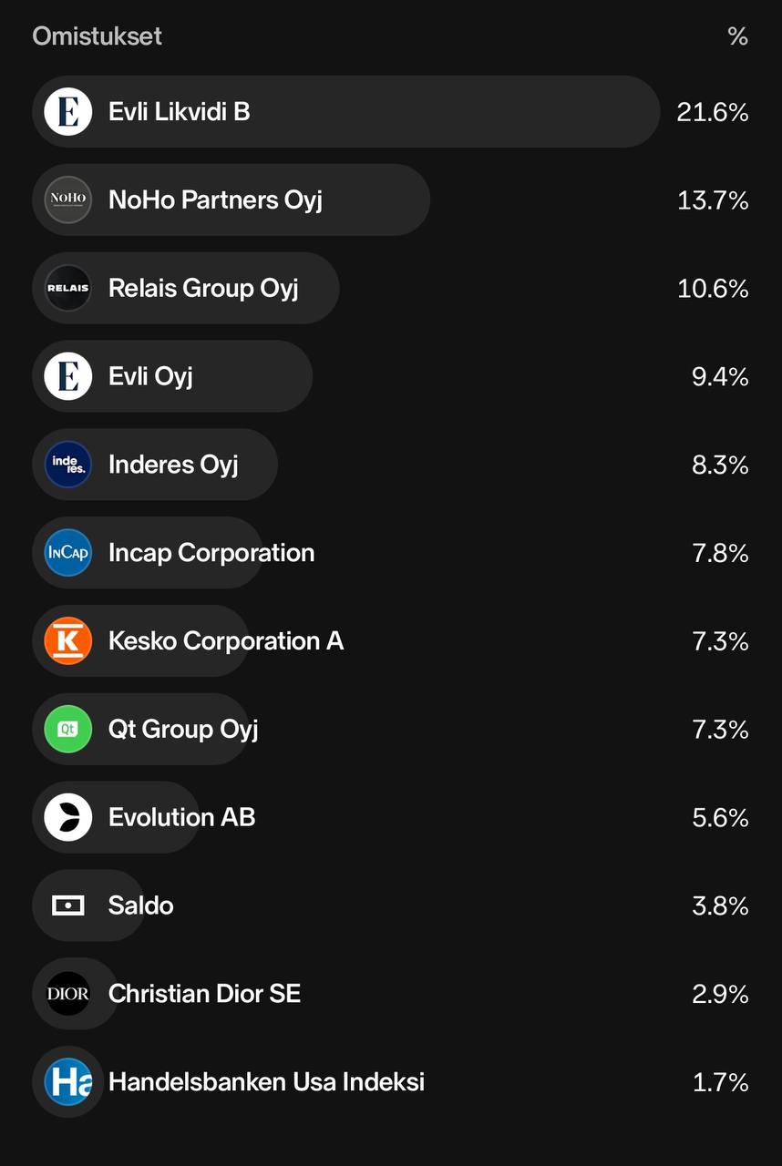Viewport: 782px width, 1166px height.
Task: Tap the Kesko Corporation A name
Action: (x=226, y=641)
